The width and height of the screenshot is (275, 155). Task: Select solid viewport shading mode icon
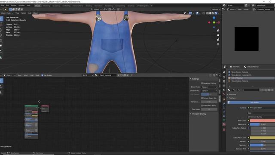(210, 13)
